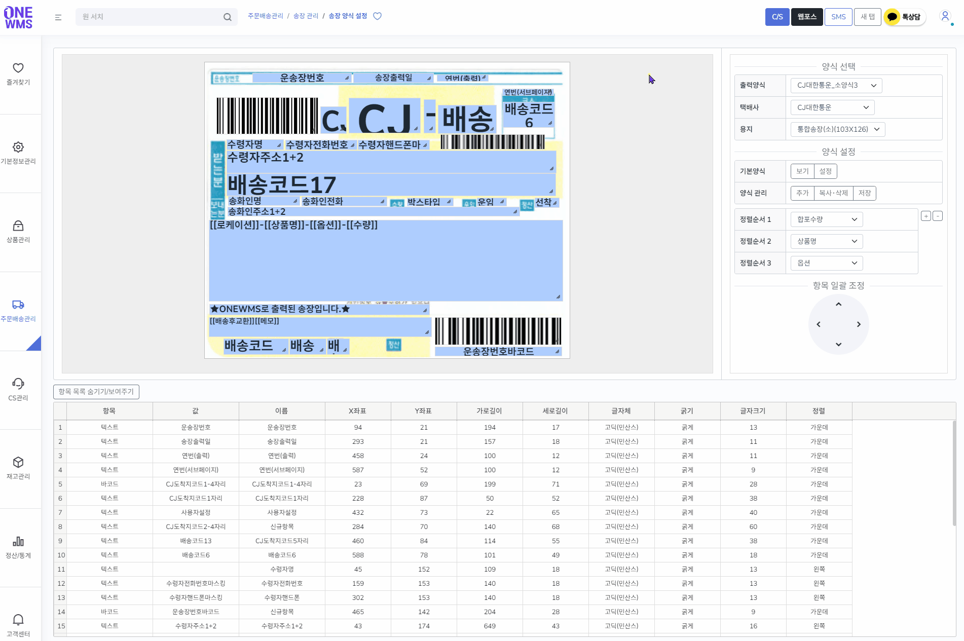Select ★ONEWMS로 출력된 송장입니다 field on preview
The image size is (964, 641).
point(319,309)
